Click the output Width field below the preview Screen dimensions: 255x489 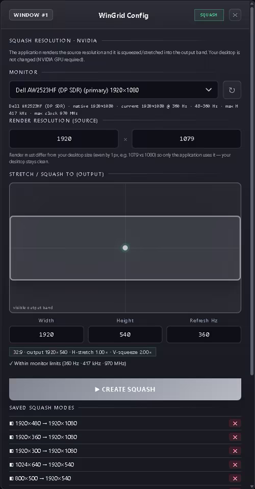point(46,334)
